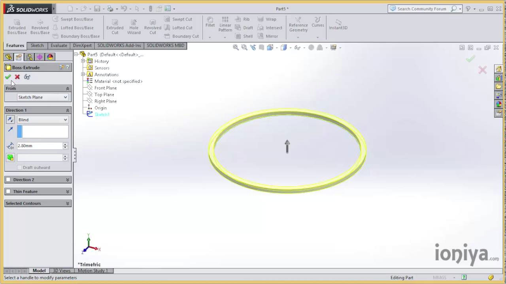Click depth value field 2.80mm
This screenshot has height=284, width=506.
point(40,146)
